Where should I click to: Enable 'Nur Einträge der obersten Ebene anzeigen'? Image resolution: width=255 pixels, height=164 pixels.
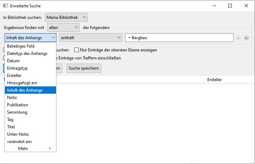77,50
